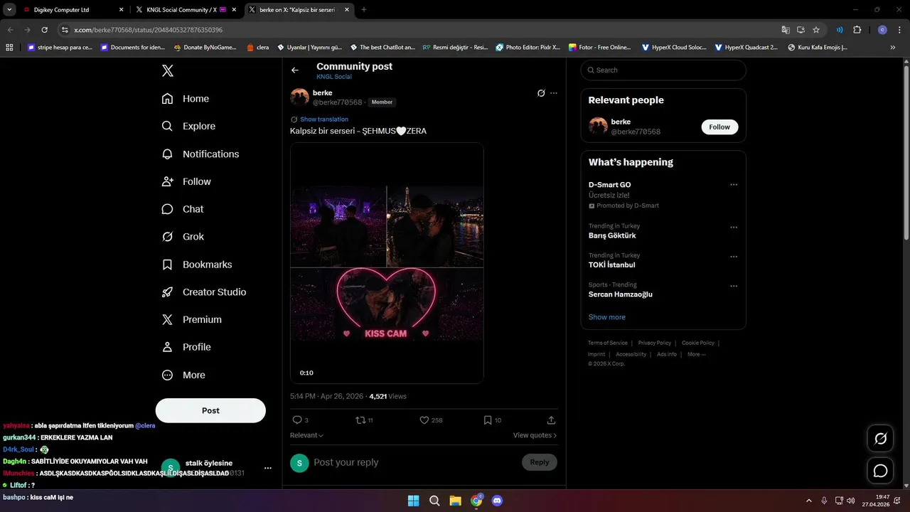Expand the Relevant replies sort dropdown
The height and width of the screenshot is (512, 910).
(x=306, y=435)
